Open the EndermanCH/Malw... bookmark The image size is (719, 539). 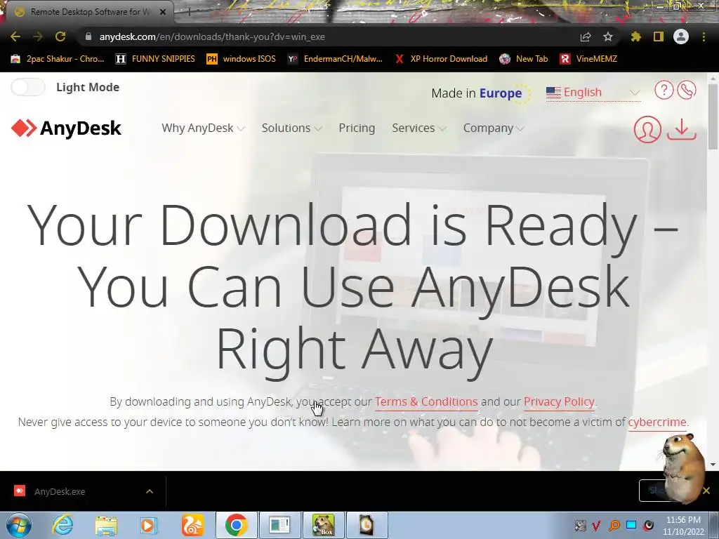coord(335,59)
